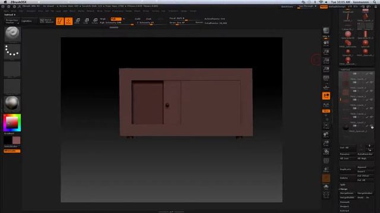The width and height of the screenshot is (380, 213).
Task: Select the Rotate tool in top shelf
Action: [95, 21]
